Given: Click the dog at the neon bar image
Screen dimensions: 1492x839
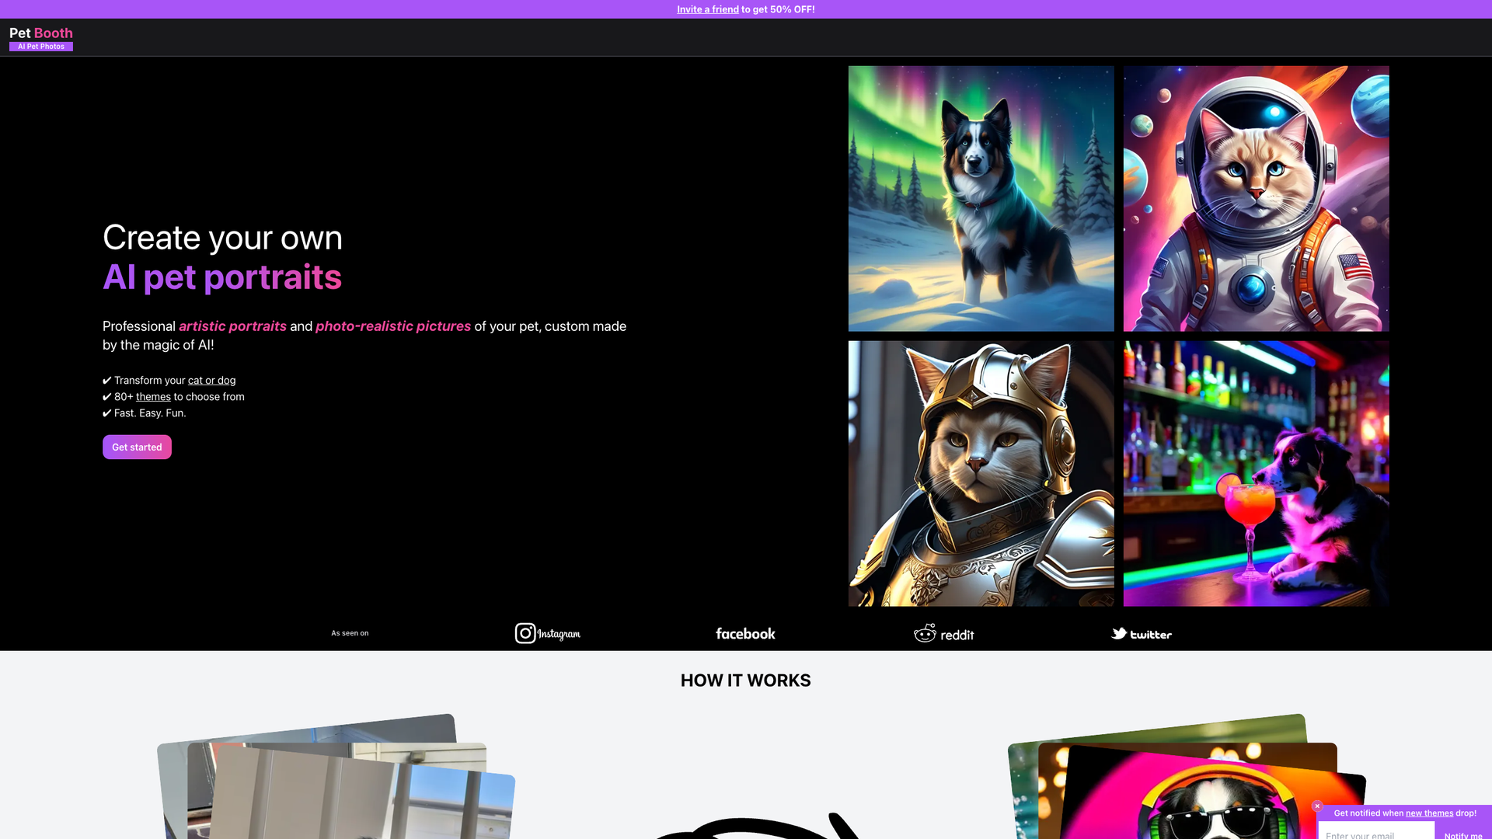Looking at the screenshot, I should [1255, 472].
